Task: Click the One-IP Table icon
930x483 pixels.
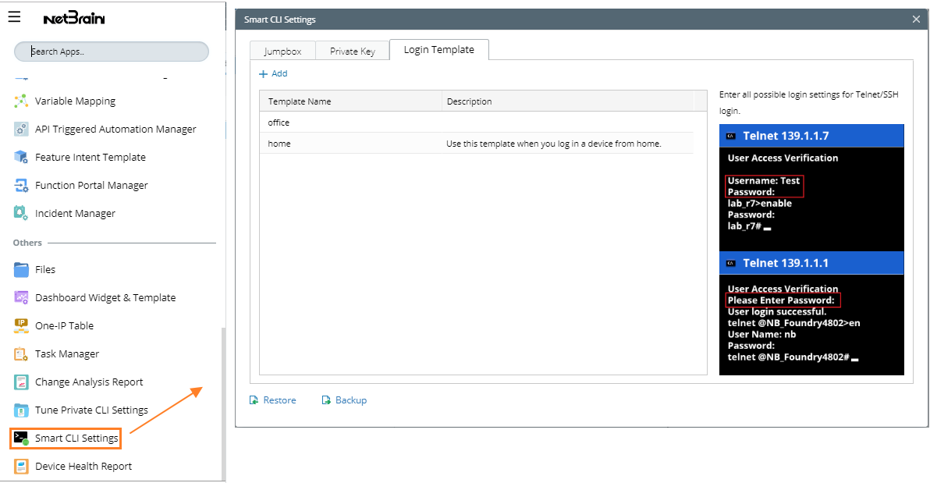Action: click(21, 326)
